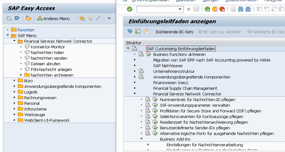The width and height of the screenshot is (285, 152).
Task: Expand the Unternehmensstruktur node
Action: [134, 71]
